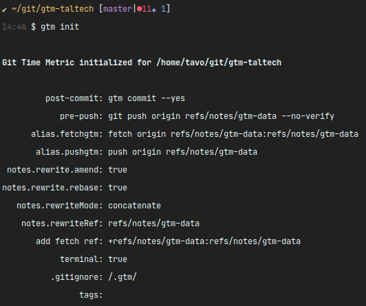Click the alias.fetchgtm label
Viewport: 366px width, 306px height.
pos(67,134)
